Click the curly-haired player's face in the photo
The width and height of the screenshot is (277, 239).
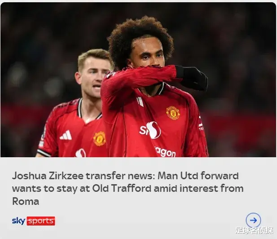click(148, 53)
